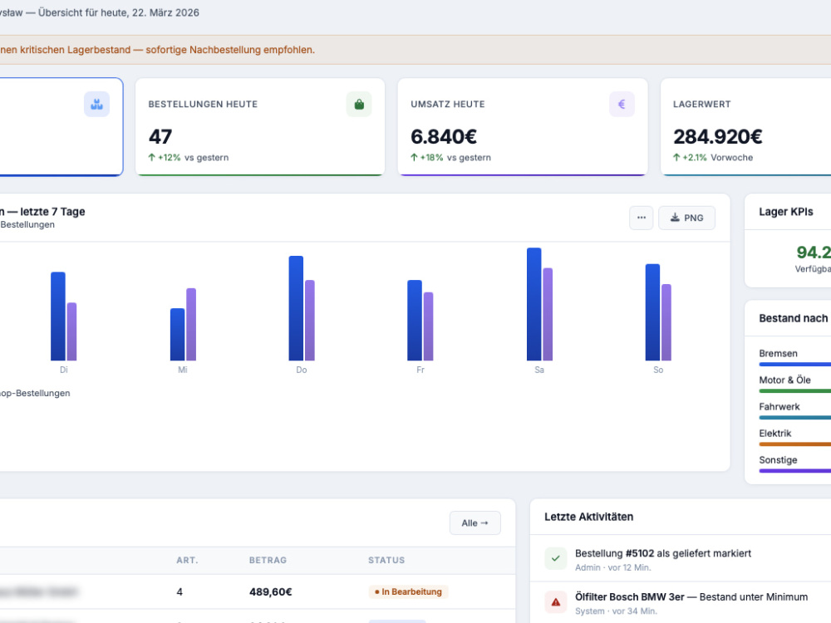Open all orders via Alle button
This screenshot has height=623, width=831.
pos(475,522)
